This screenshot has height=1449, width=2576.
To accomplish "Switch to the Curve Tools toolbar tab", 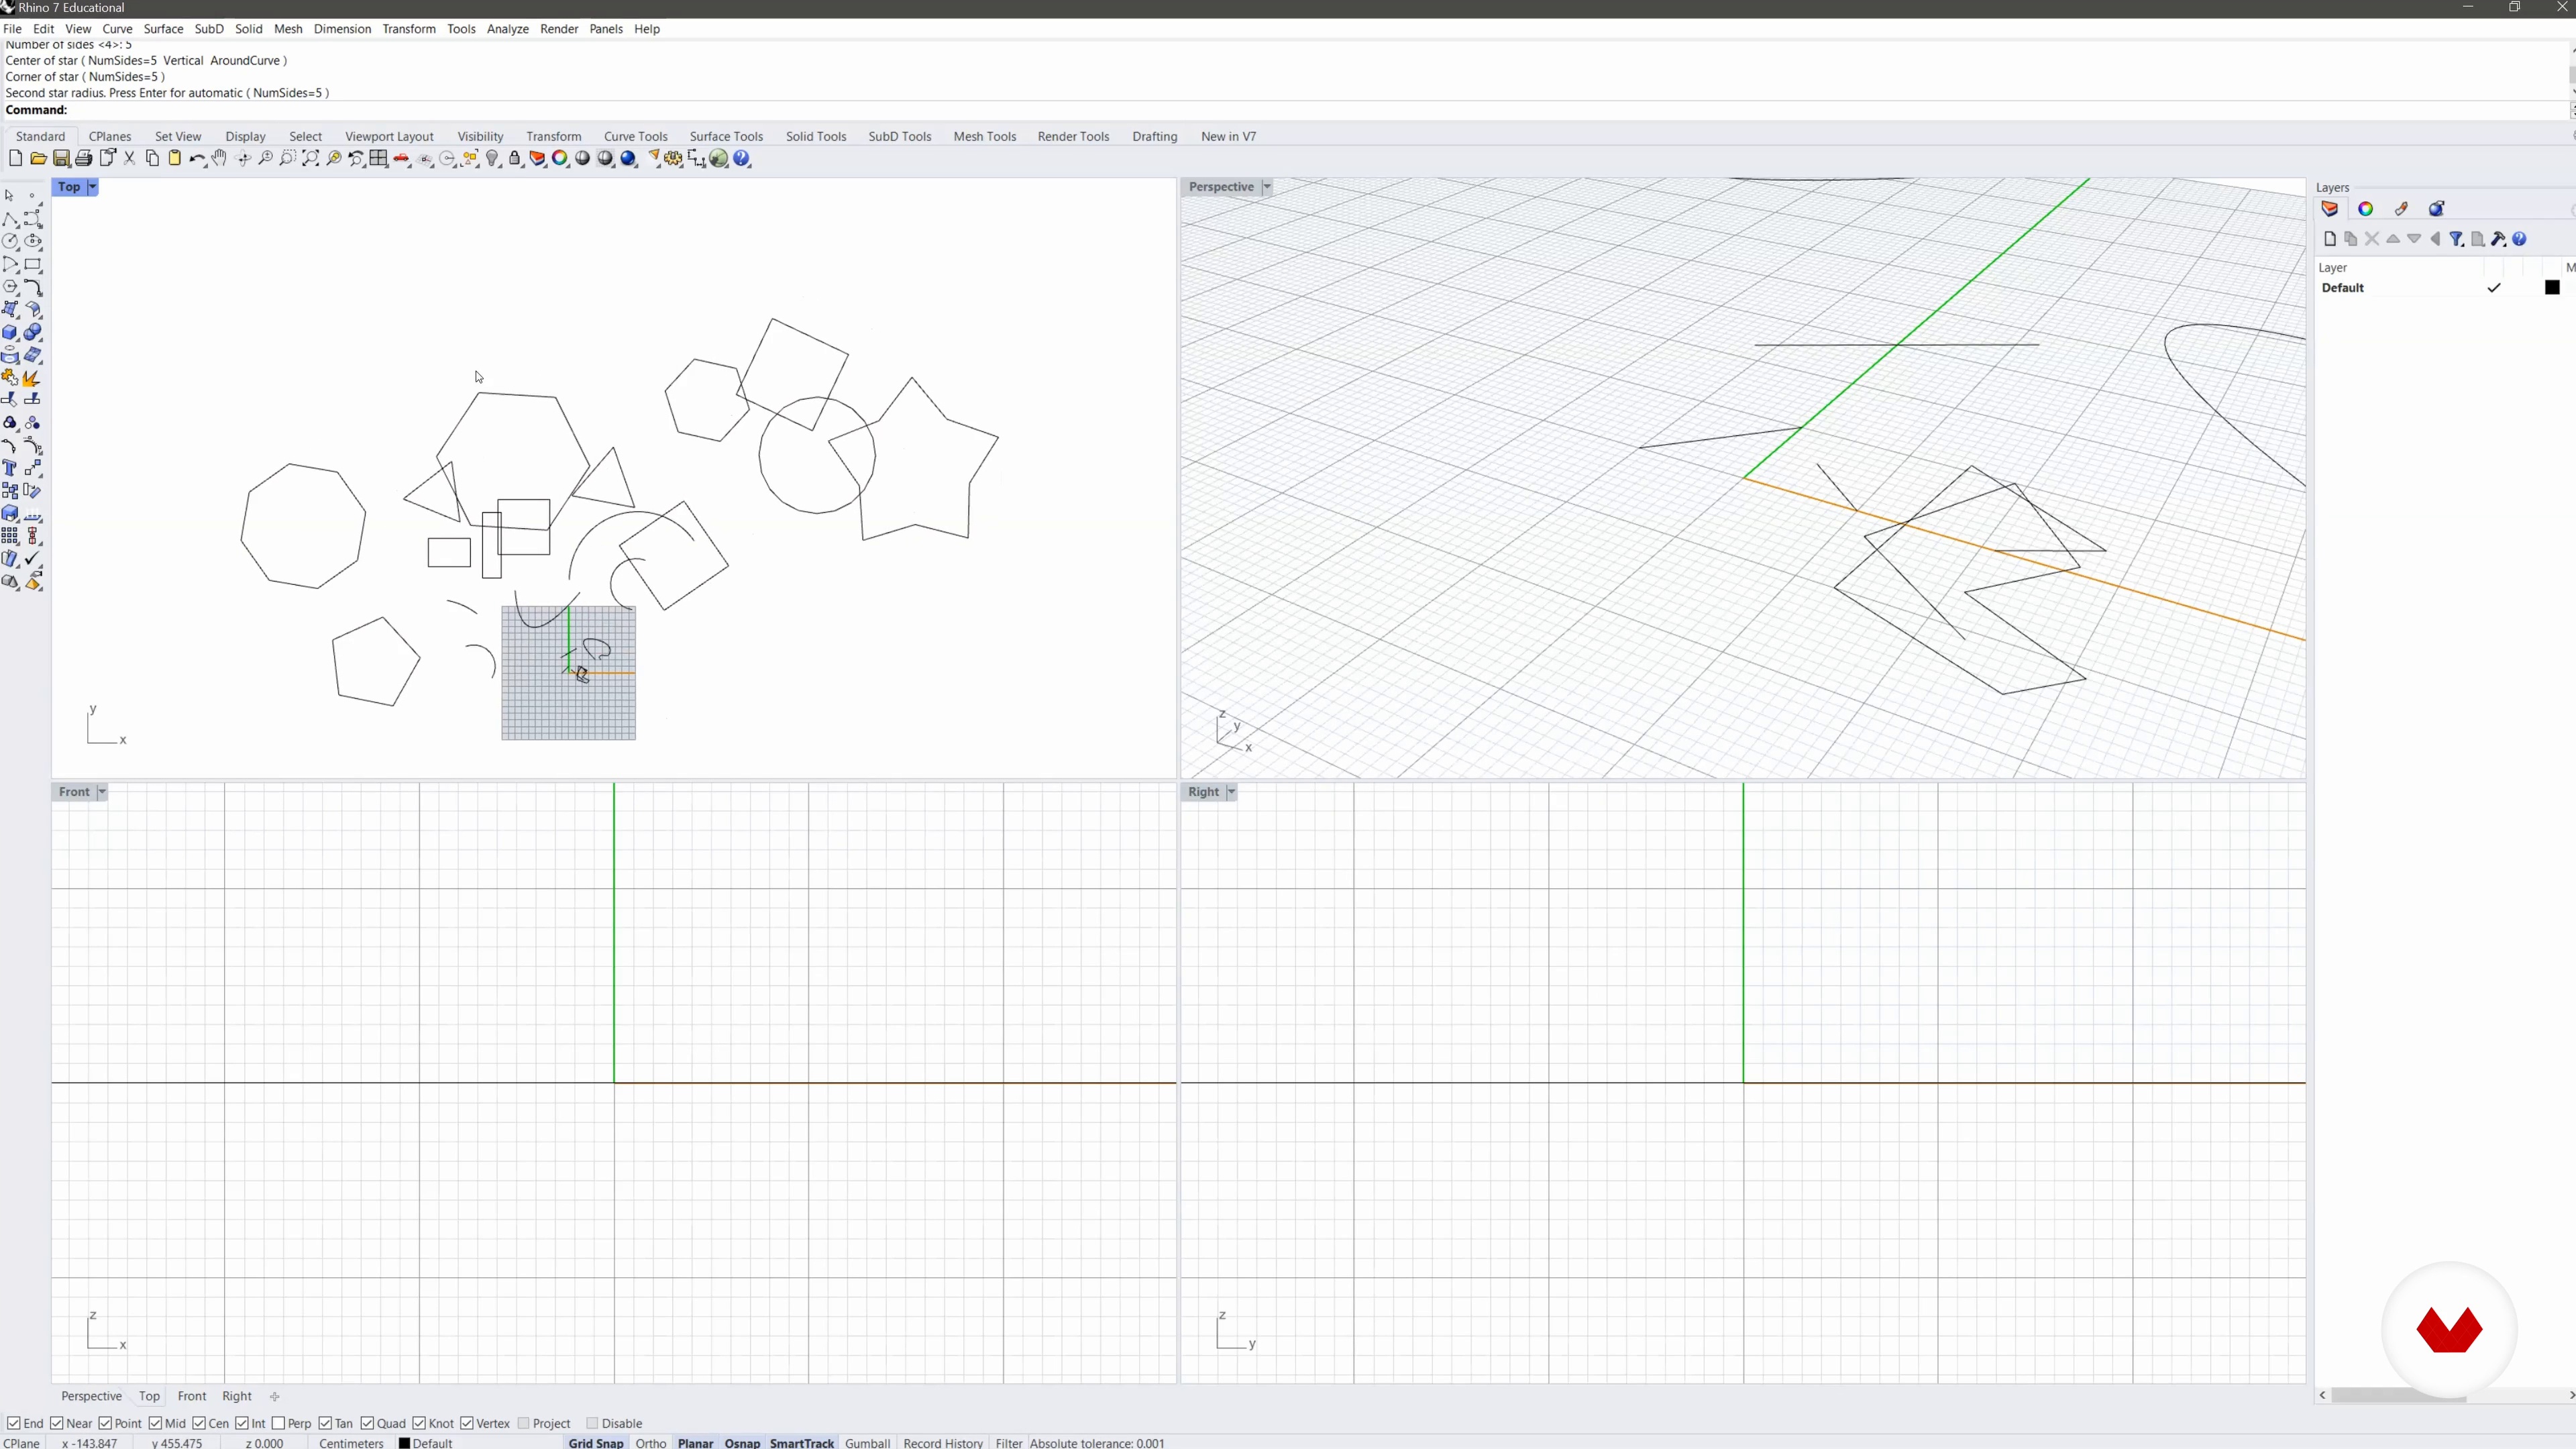I will (x=636, y=136).
